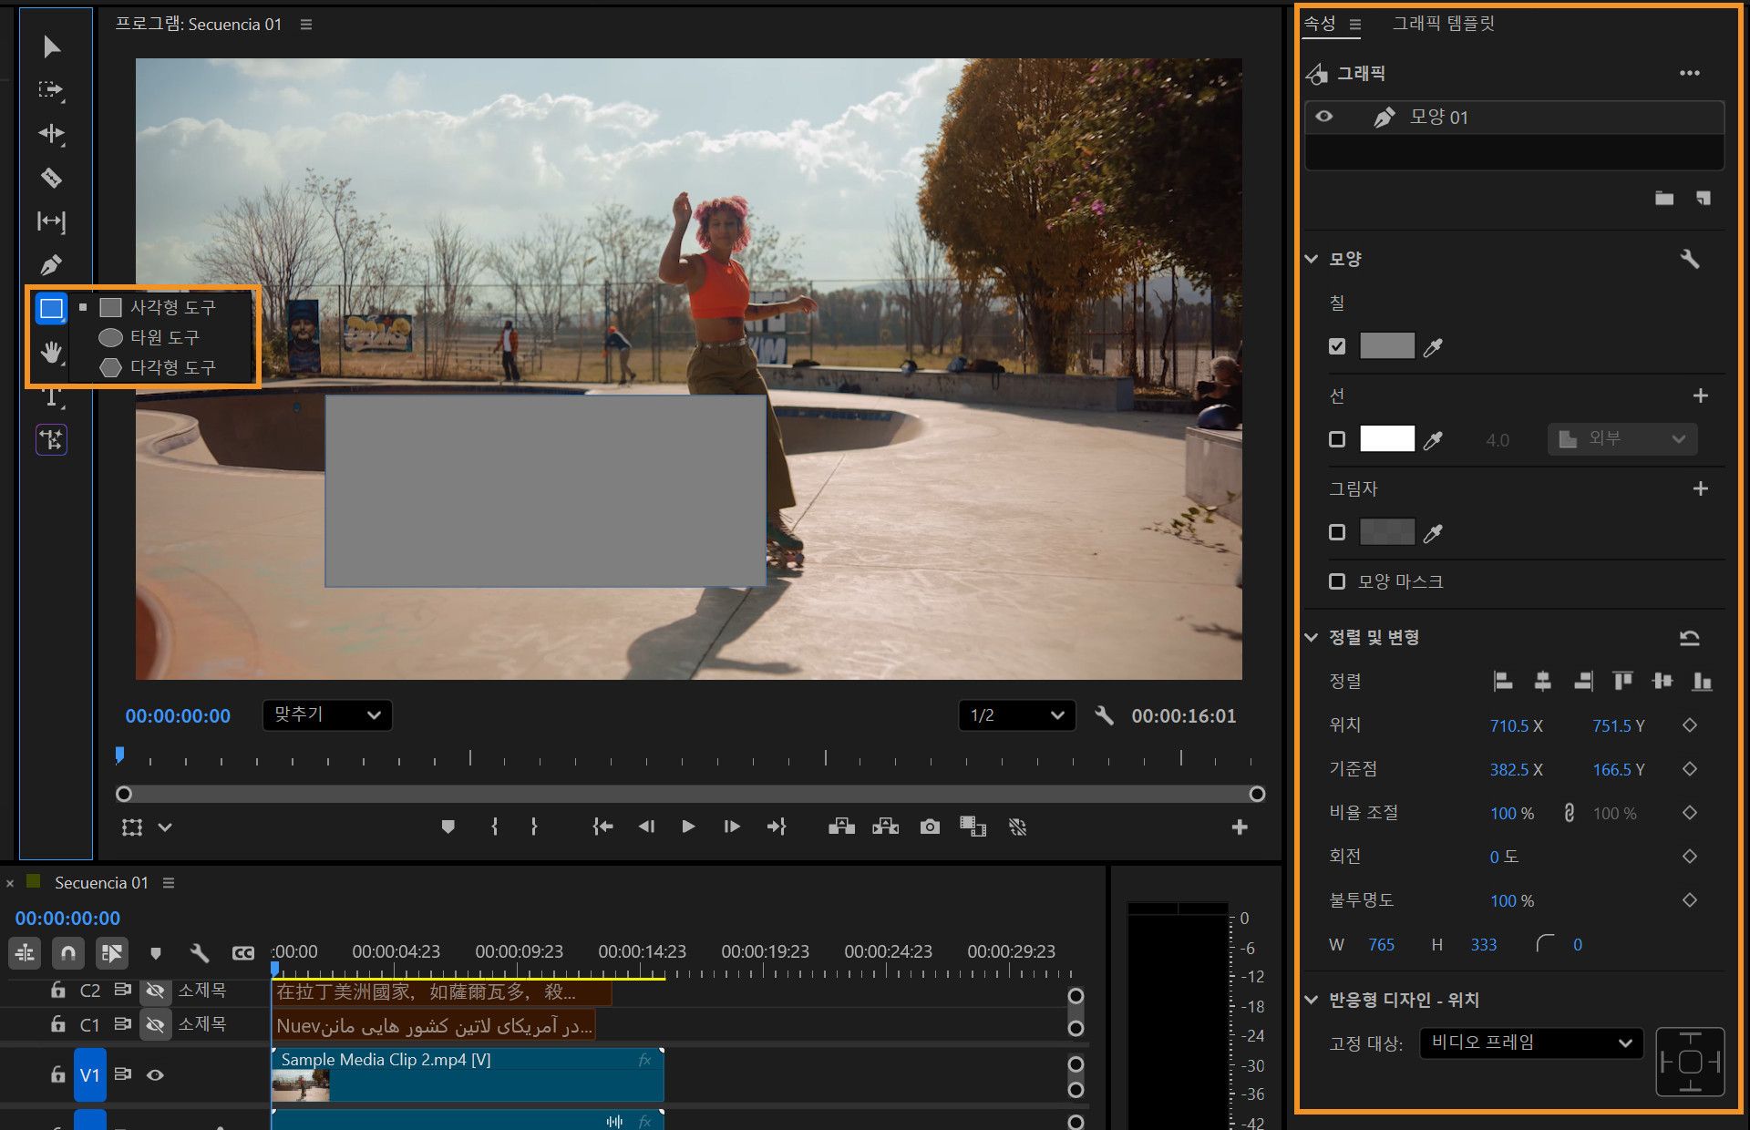Reset Align and Transform with undo arrow

pos(1689,638)
